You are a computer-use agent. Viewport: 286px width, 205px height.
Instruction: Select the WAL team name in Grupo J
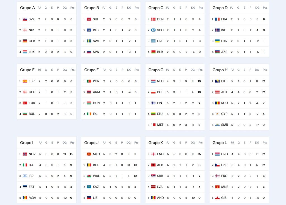click(96, 176)
